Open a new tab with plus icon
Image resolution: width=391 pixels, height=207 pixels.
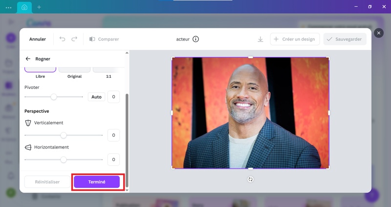(39, 7)
